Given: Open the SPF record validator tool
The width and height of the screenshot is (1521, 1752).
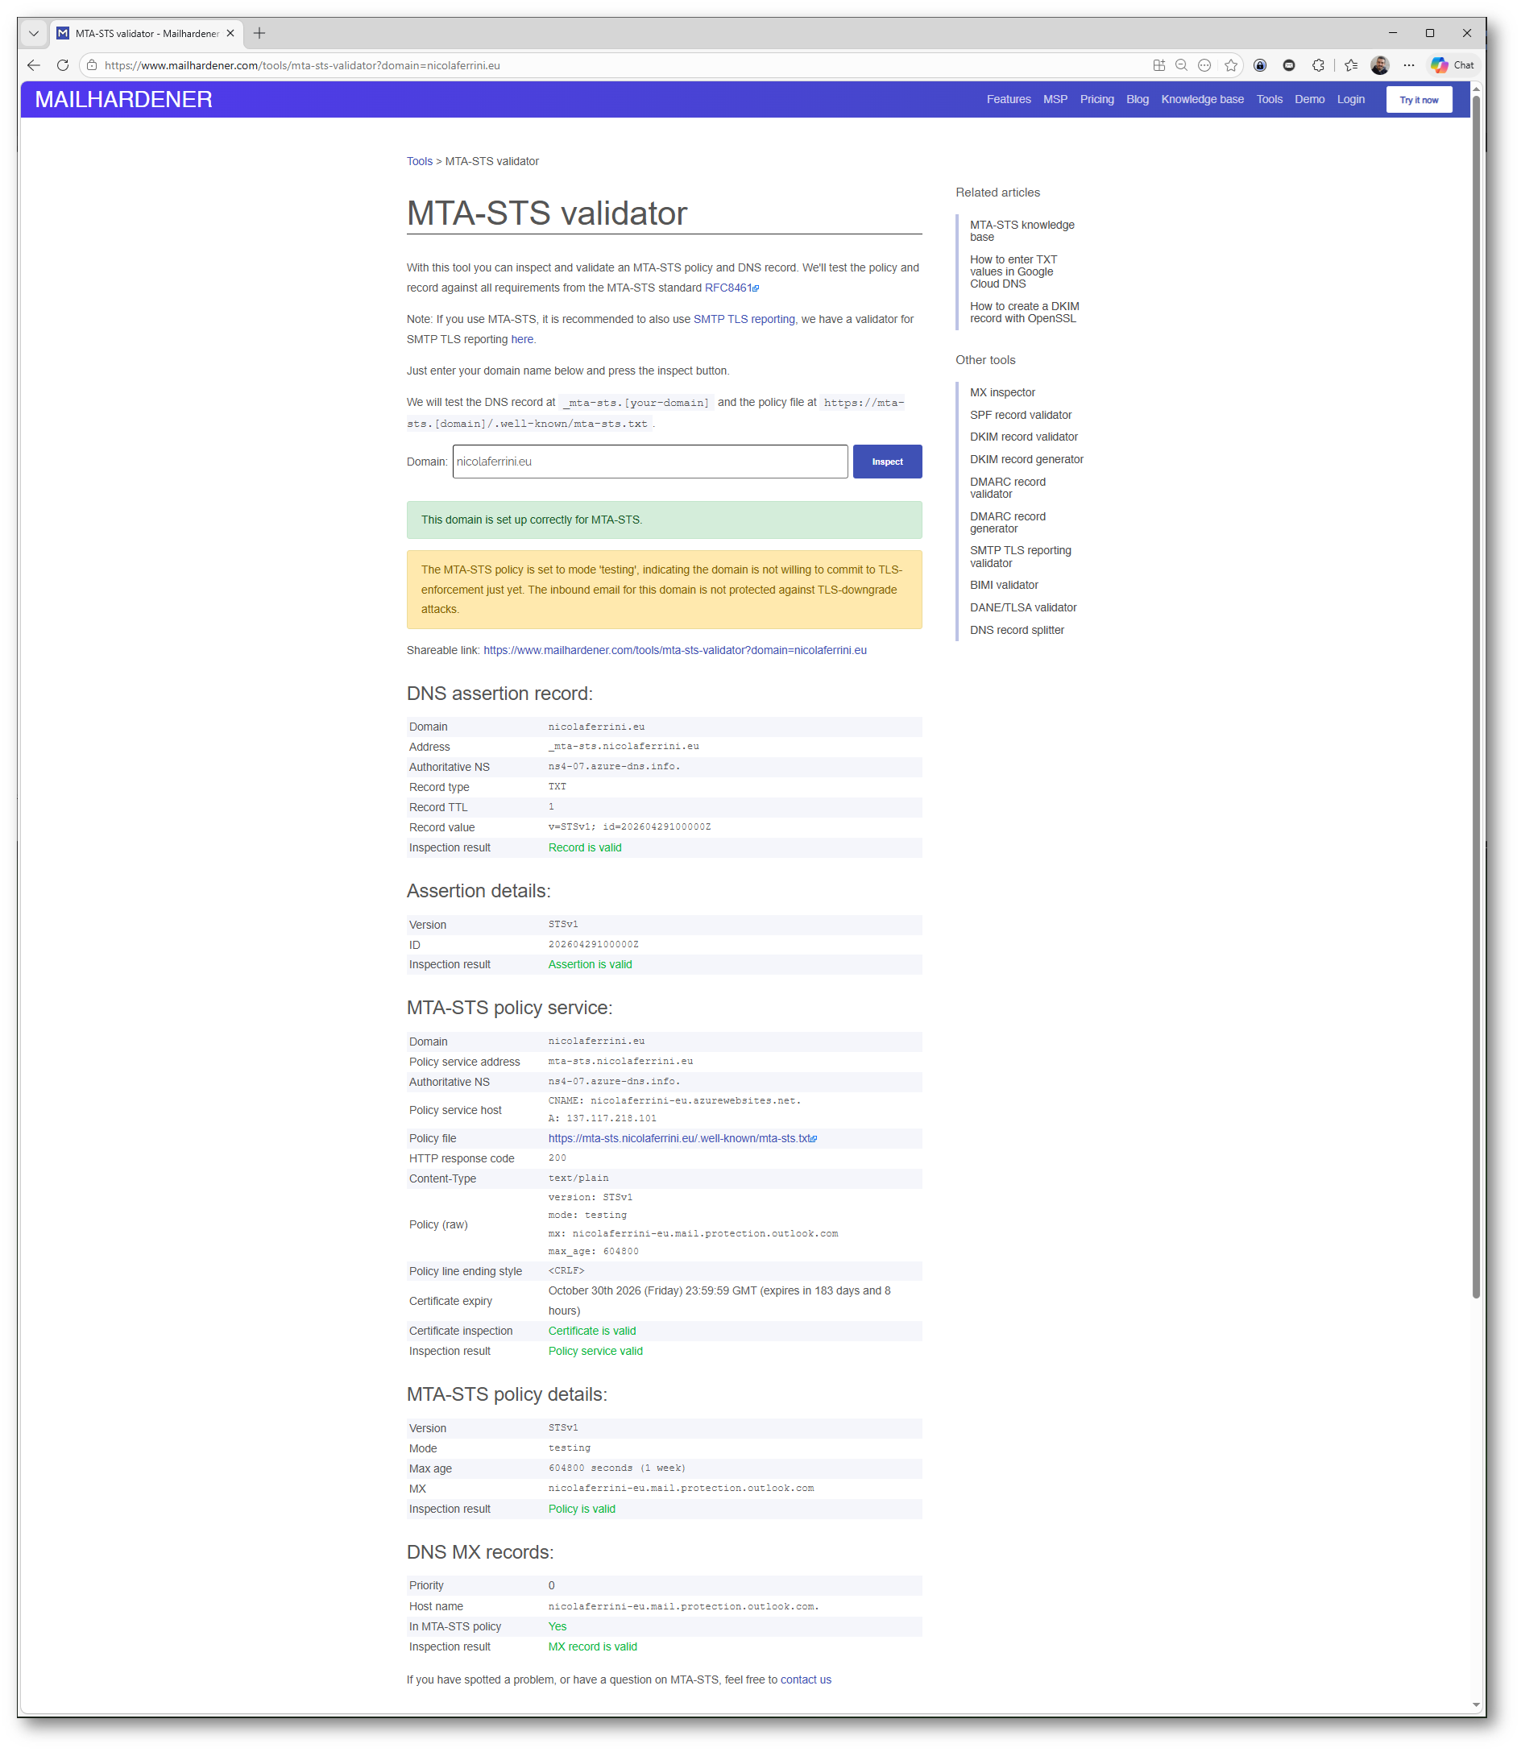Looking at the screenshot, I should (x=1020, y=415).
